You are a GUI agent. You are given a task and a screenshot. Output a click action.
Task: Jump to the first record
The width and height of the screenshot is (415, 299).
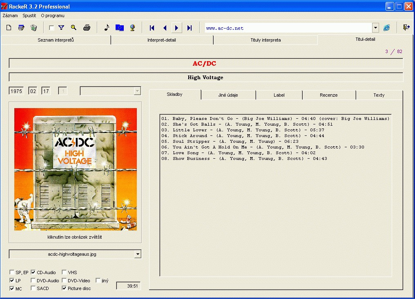[152, 28]
